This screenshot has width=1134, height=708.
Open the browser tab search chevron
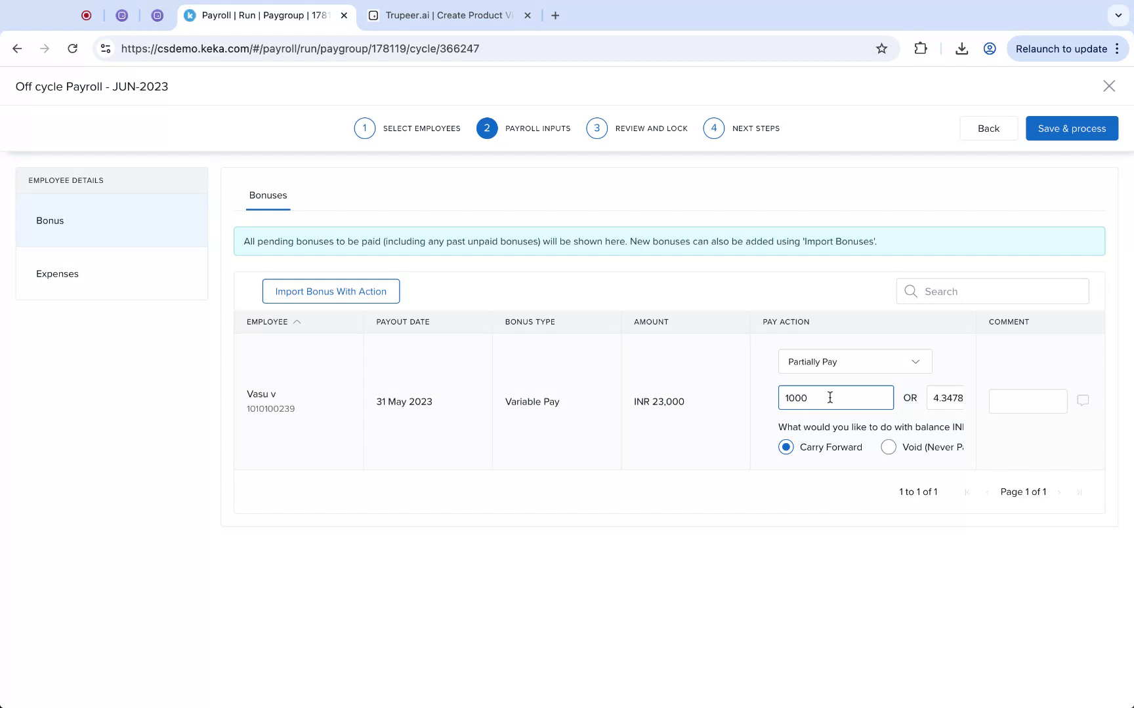click(1118, 14)
